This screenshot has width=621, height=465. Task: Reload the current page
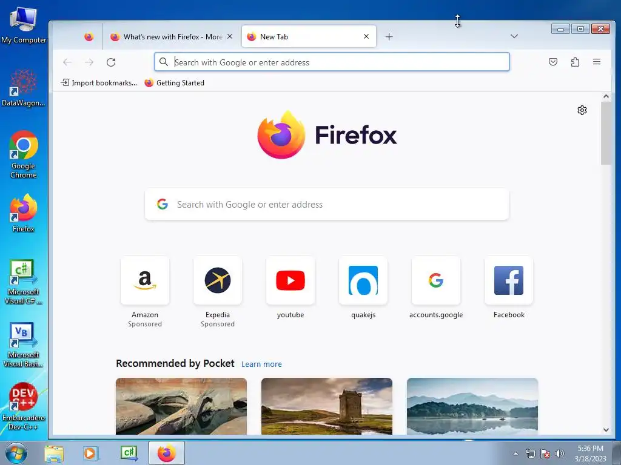pos(111,62)
